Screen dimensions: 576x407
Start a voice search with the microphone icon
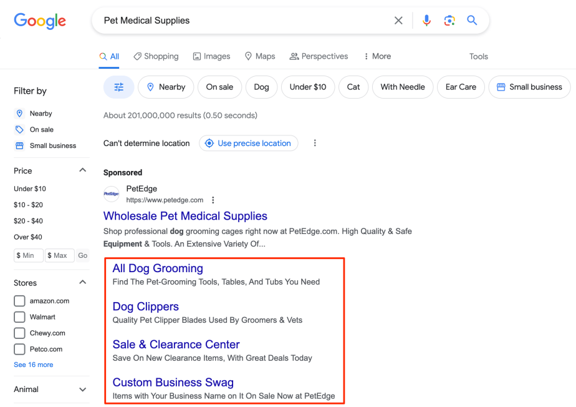click(426, 20)
